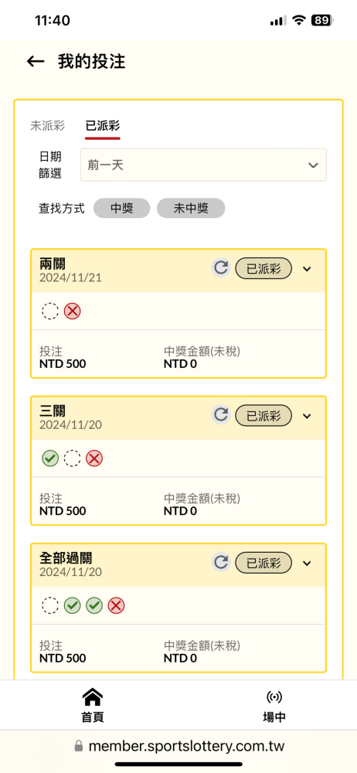The height and width of the screenshot is (773, 357).
Task: Refresh the 全部過關 bet card
Action: point(221,563)
